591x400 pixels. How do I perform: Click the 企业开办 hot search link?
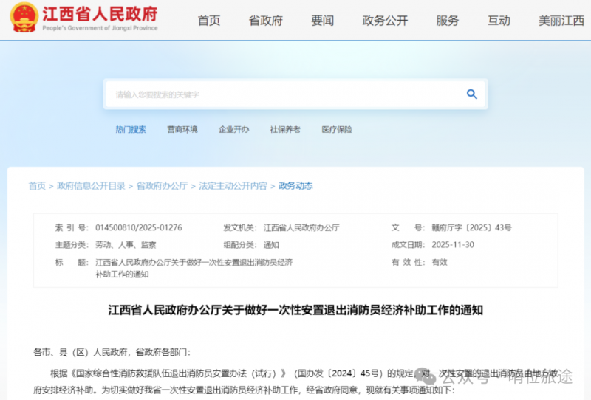point(233,129)
